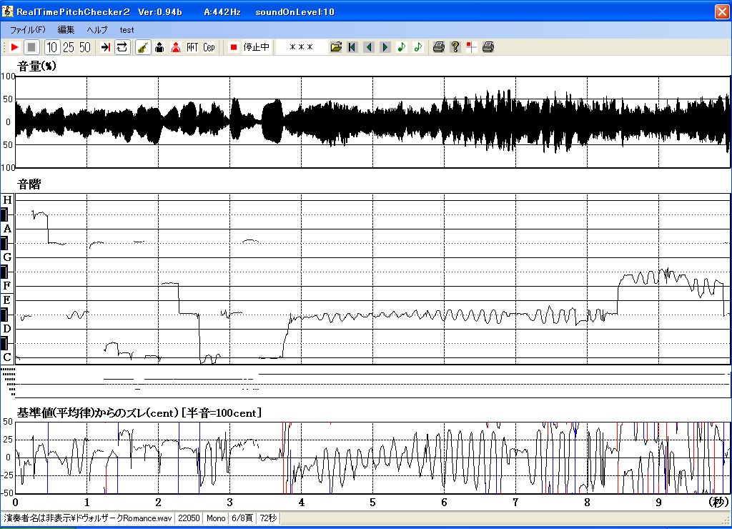Go to the next page arrow

[385, 47]
